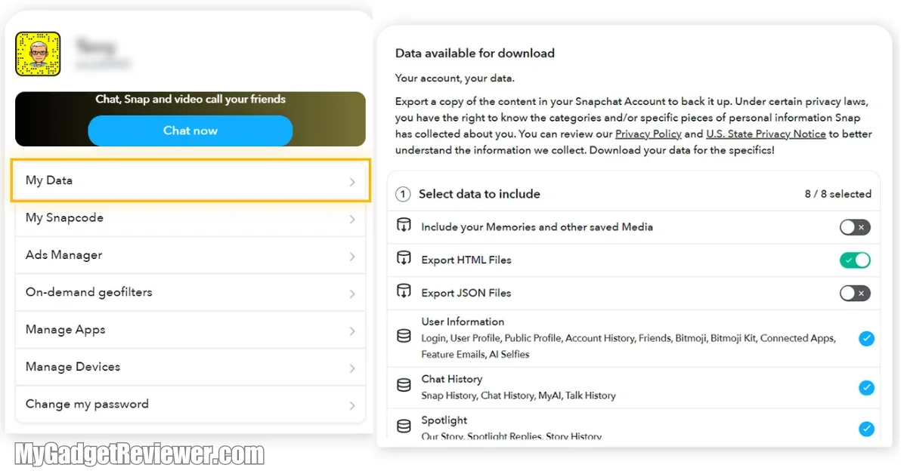Expand the Ads Manager chevron arrow
907x474 pixels.
point(352,257)
